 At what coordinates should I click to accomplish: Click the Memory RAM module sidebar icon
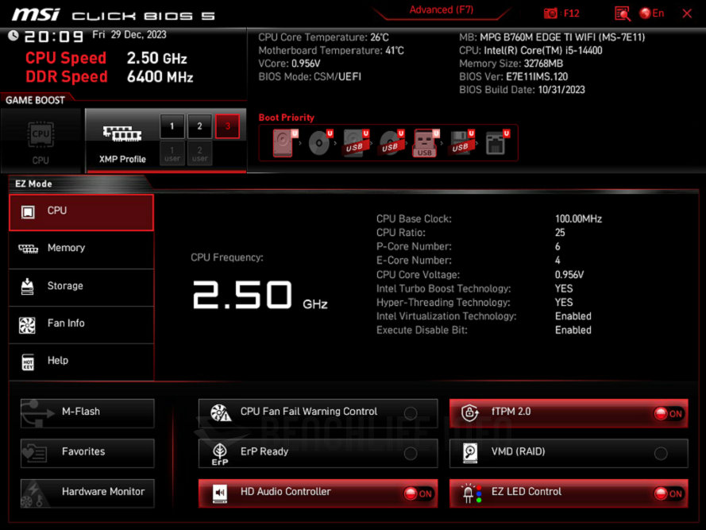point(28,249)
